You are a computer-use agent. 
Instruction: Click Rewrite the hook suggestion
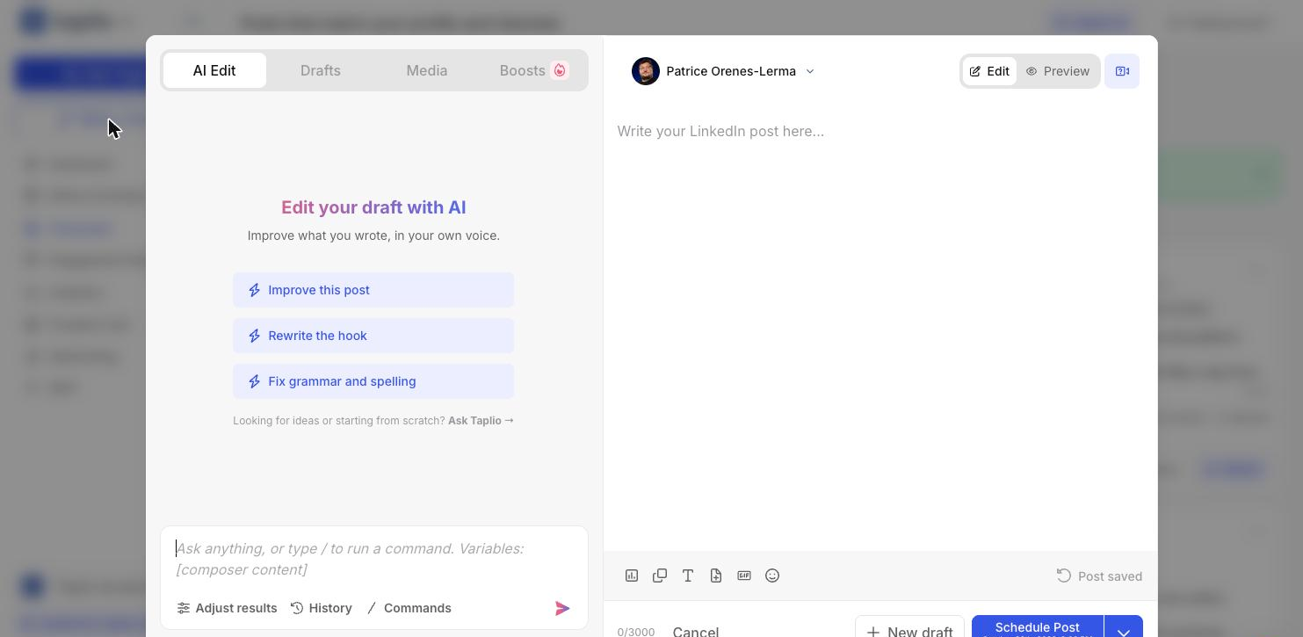373,336
